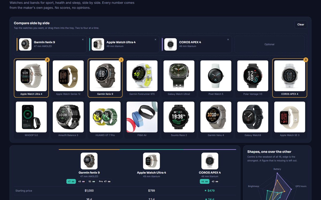Deselect the Garmin fenix 9 grid card
Viewport: 321px width, 200px height.
105,78
